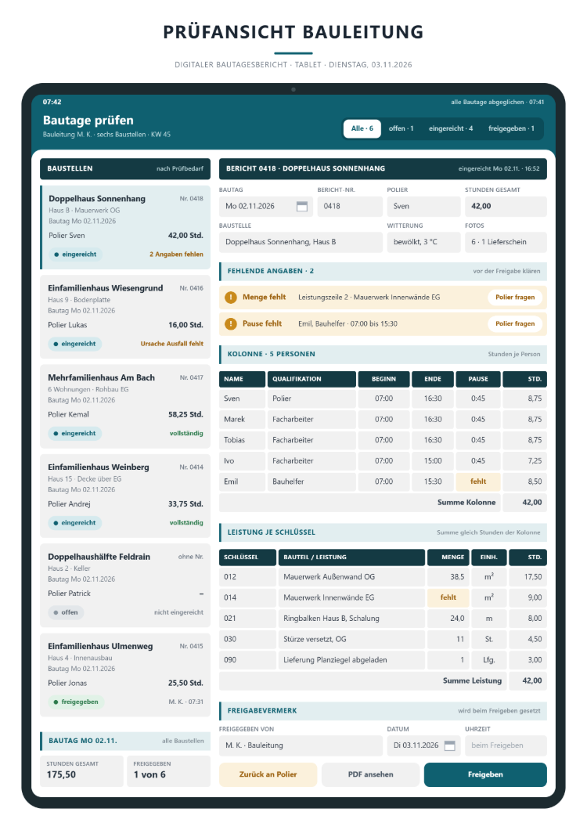Click the missing Menge cell for key 014
Image resolution: width=587 pixels, height=830 pixels.
click(448, 597)
